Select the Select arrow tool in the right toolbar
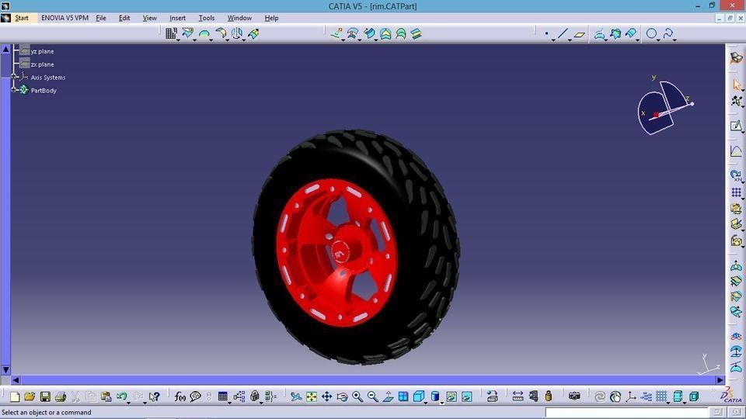 point(736,85)
